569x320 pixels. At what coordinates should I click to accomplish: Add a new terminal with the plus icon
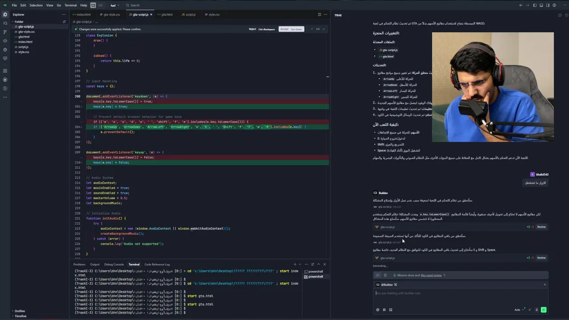[295, 264]
